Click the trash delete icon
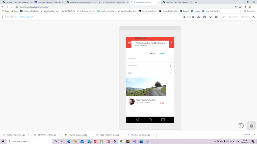This screenshot has height=144, width=257. pyautogui.click(x=252, y=126)
